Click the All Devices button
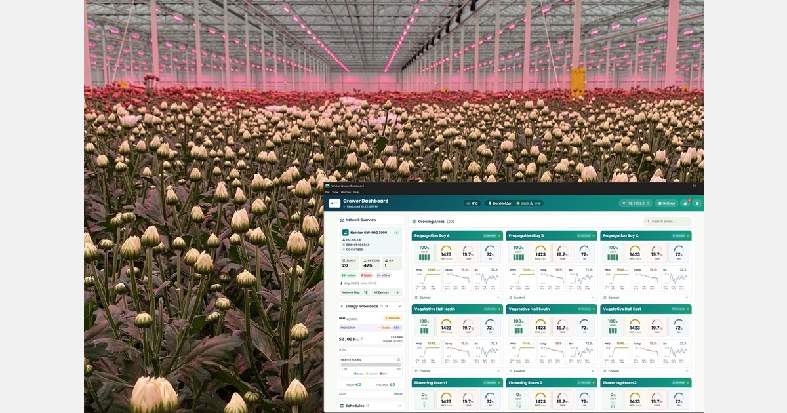Screen dimensions: 787x413 point(386,292)
